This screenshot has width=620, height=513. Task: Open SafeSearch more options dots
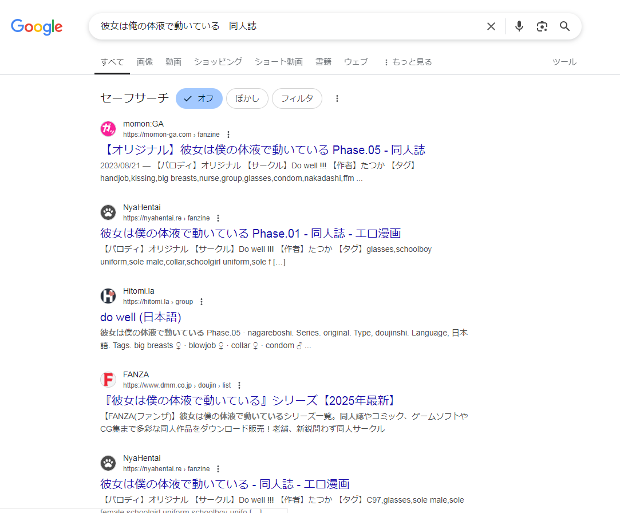(x=337, y=98)
